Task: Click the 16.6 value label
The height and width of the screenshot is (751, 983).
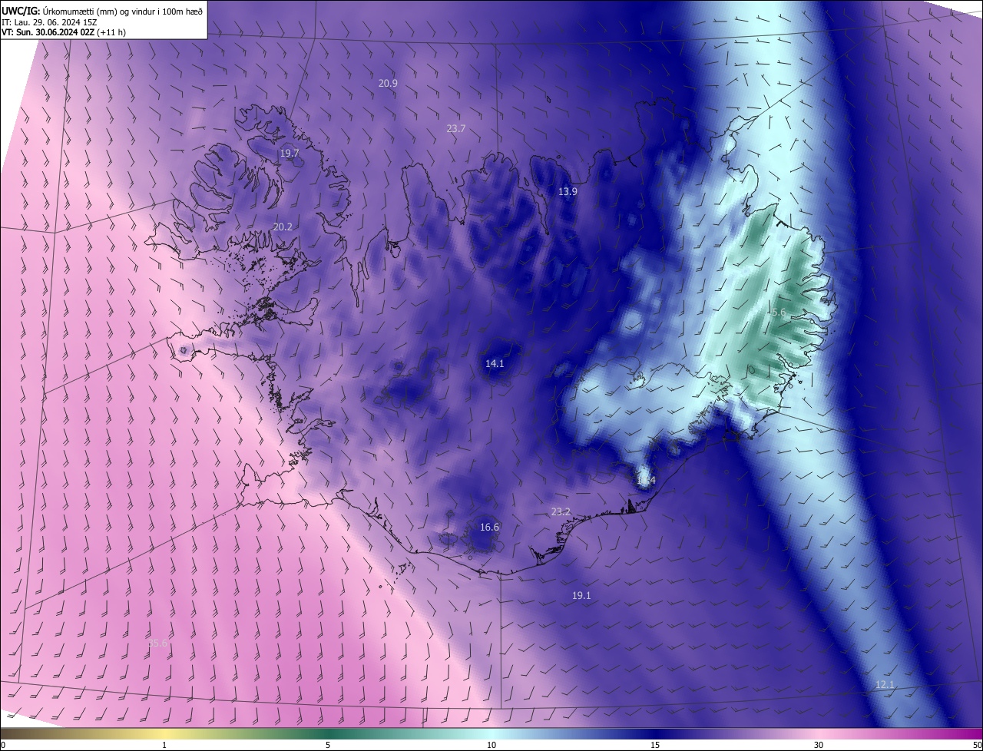Action: (489, 528)
